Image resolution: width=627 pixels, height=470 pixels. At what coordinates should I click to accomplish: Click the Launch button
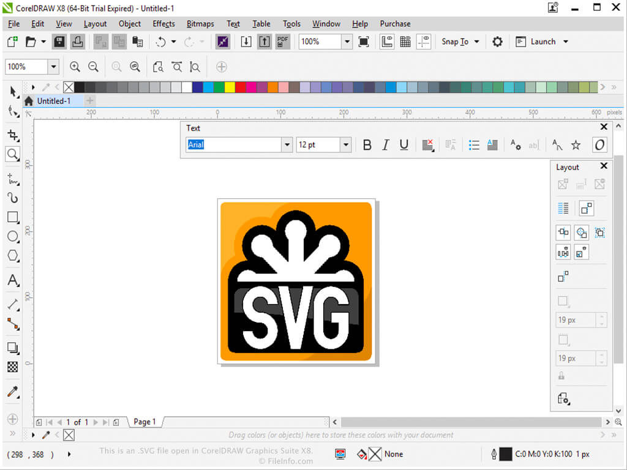click(542, 42)
